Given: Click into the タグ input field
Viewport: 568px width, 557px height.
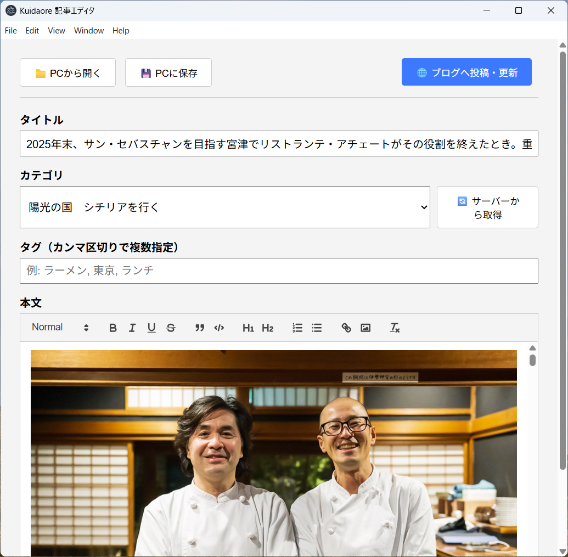Looking at the screenshot, I should pyautogui.click(x=279, y=271).
